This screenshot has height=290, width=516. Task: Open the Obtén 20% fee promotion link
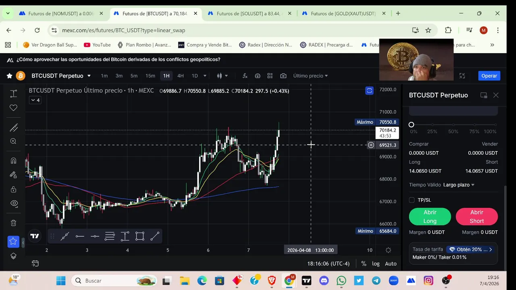tap(470, 249)
